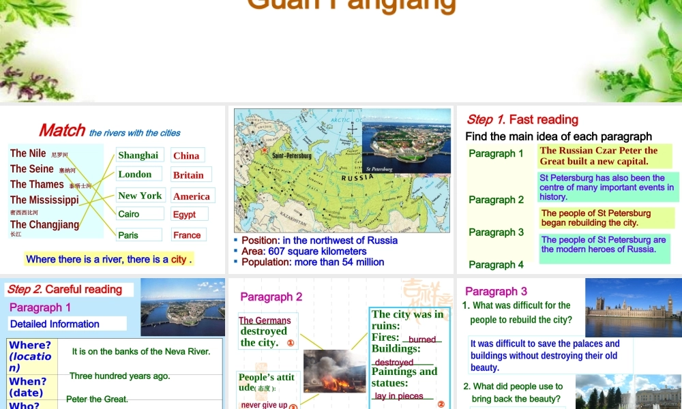Select 'Position: in the northwest of Russia' bullet

point(319,241)
